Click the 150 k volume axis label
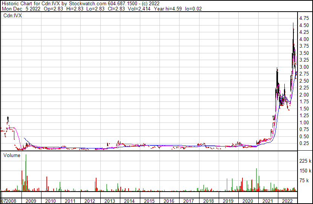The image size is (313, 204). (x=305, y=171)
